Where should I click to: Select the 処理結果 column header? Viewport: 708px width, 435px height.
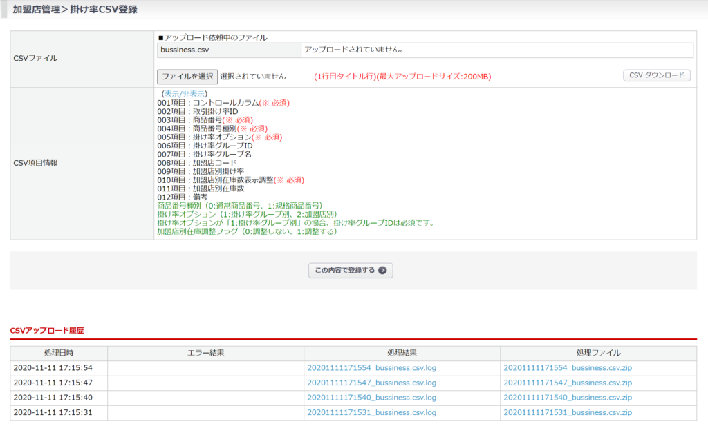pyautogui.click(x=402, y=353)
